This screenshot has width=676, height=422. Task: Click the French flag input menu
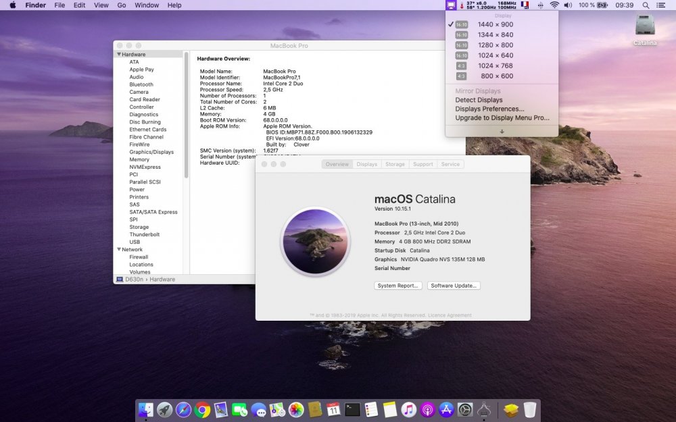pyautogui.click(x=524, y=5)
